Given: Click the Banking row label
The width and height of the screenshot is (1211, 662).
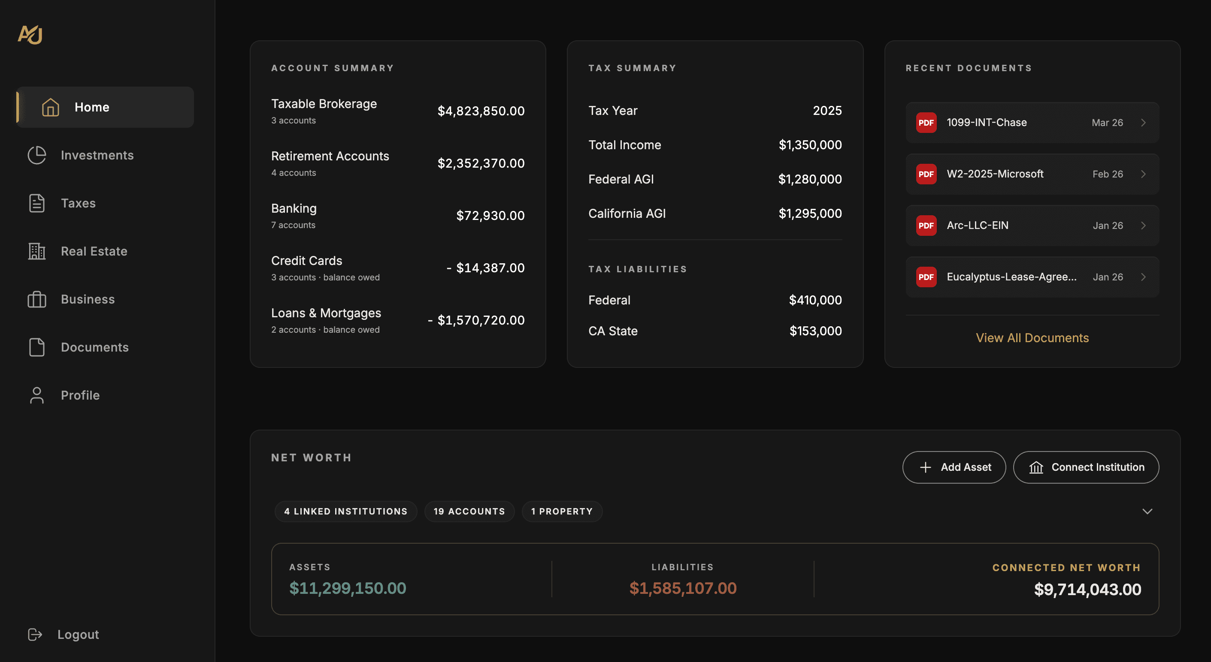Looking at the screenshot, I should tap(294, 208).
